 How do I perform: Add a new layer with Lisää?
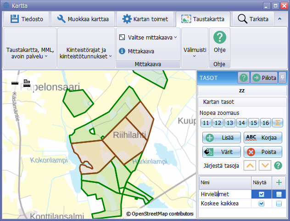pos(222,138)
